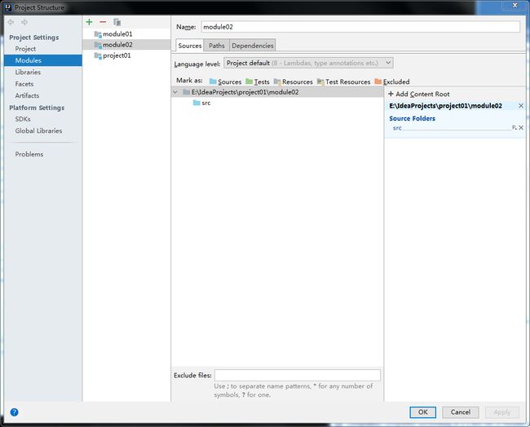This screenshot has width=530, height=427.
Task: Open the Problems section
Action: tap(29, 154)
